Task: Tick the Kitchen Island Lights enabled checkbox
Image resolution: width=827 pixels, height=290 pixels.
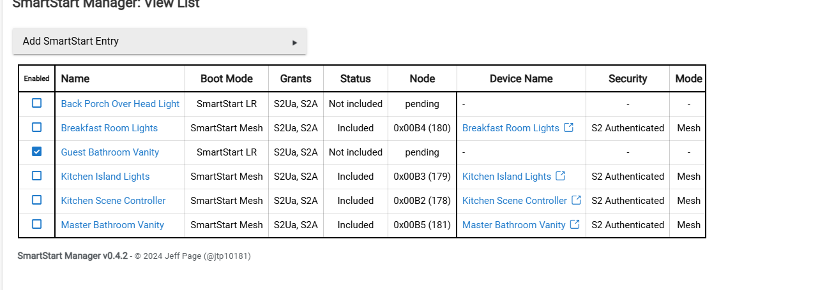Action: click(x=36, y=175)
